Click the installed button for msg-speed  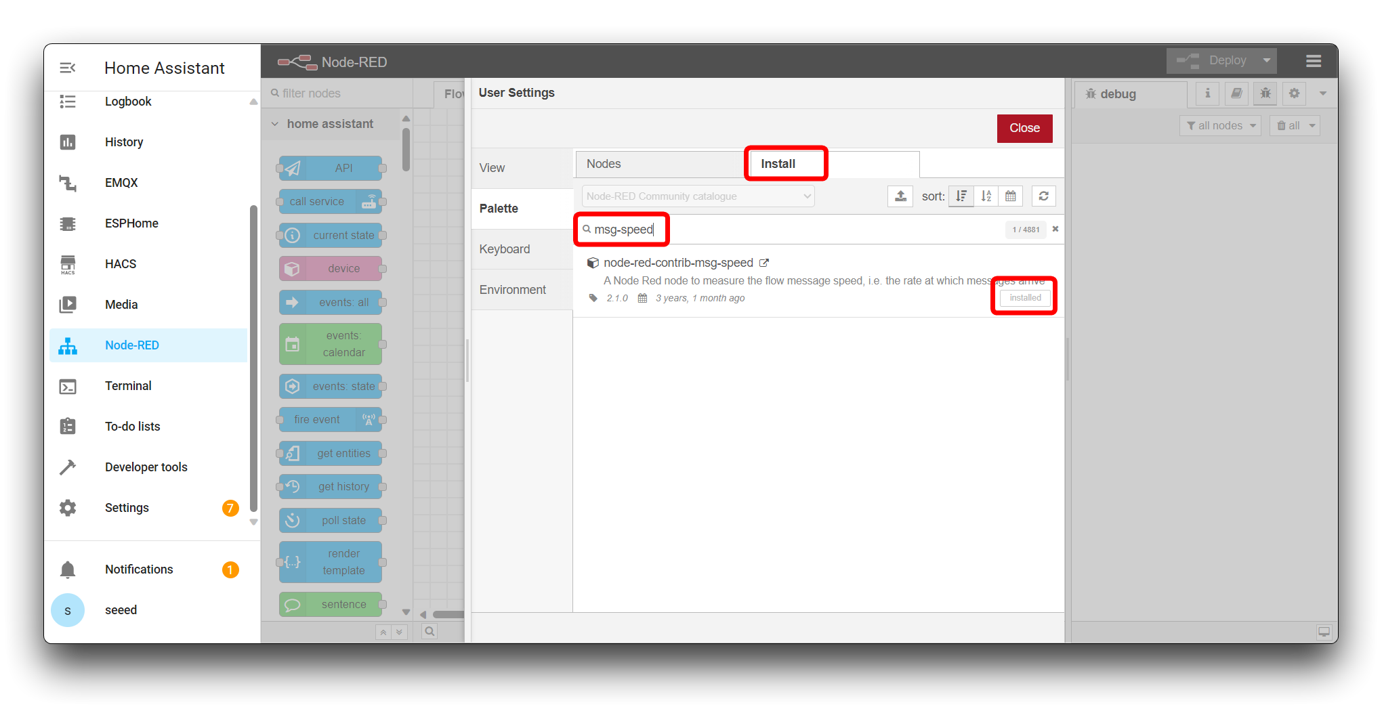[x=1025, y=298]
